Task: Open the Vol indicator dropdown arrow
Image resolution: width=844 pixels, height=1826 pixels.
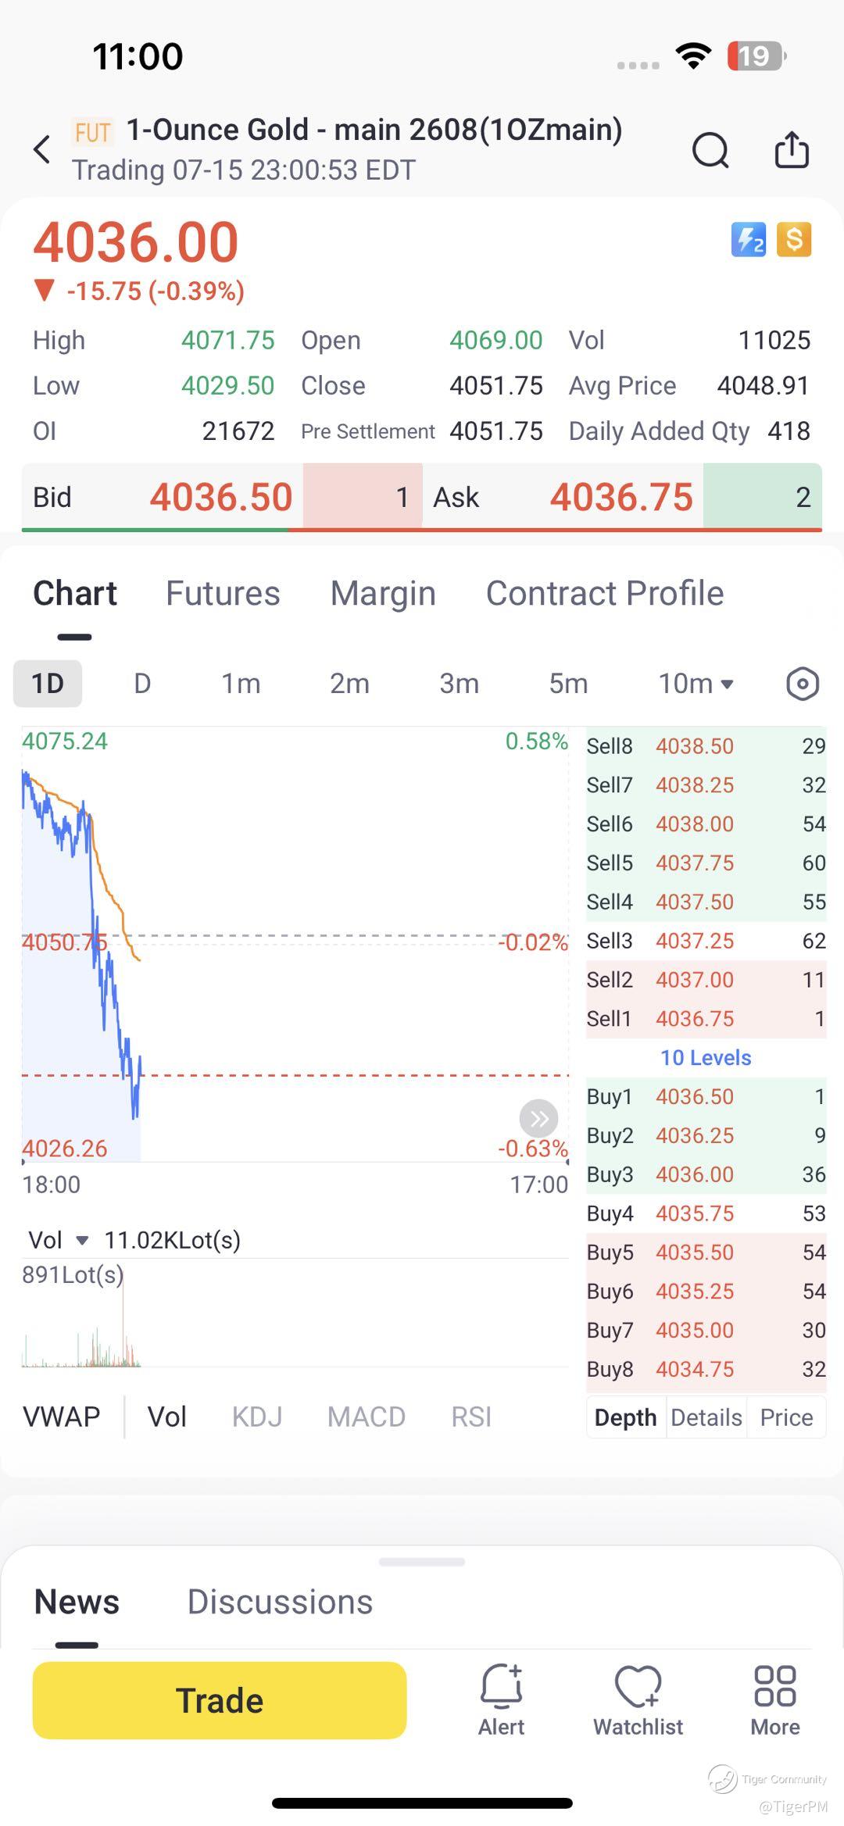Action: tap(82, 1240)
